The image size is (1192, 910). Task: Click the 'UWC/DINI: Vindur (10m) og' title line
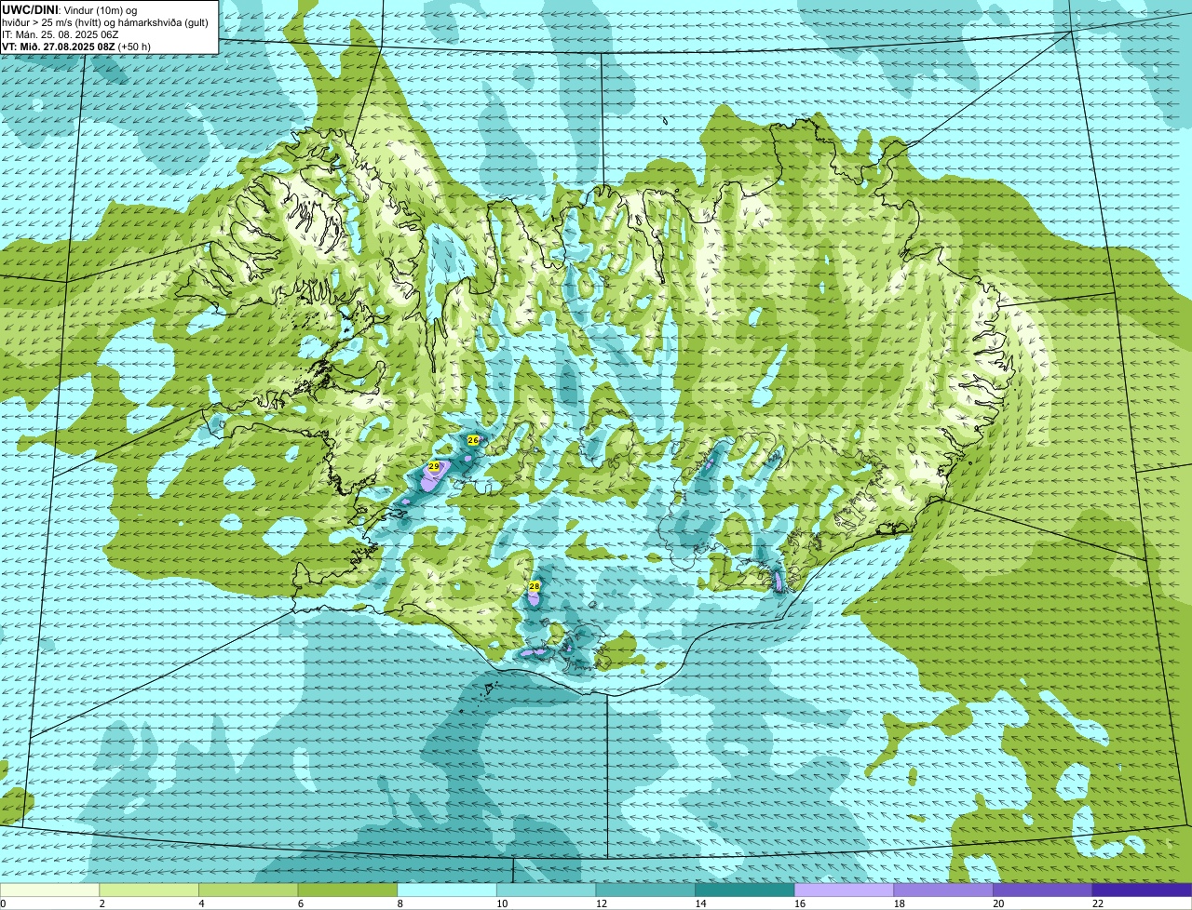pyautogui.click(x=70, y=9)
